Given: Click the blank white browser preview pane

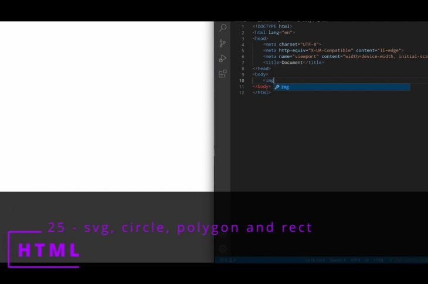Looking at the screenshot, I should pyautogui.click(x=107, y=105).
